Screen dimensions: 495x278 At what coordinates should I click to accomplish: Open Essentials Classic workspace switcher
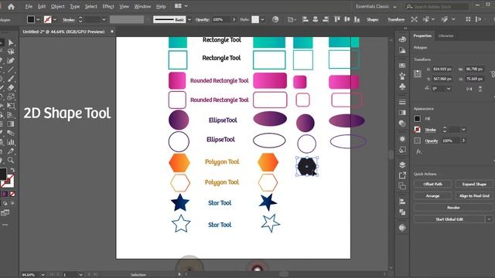[x=376, y=7]
